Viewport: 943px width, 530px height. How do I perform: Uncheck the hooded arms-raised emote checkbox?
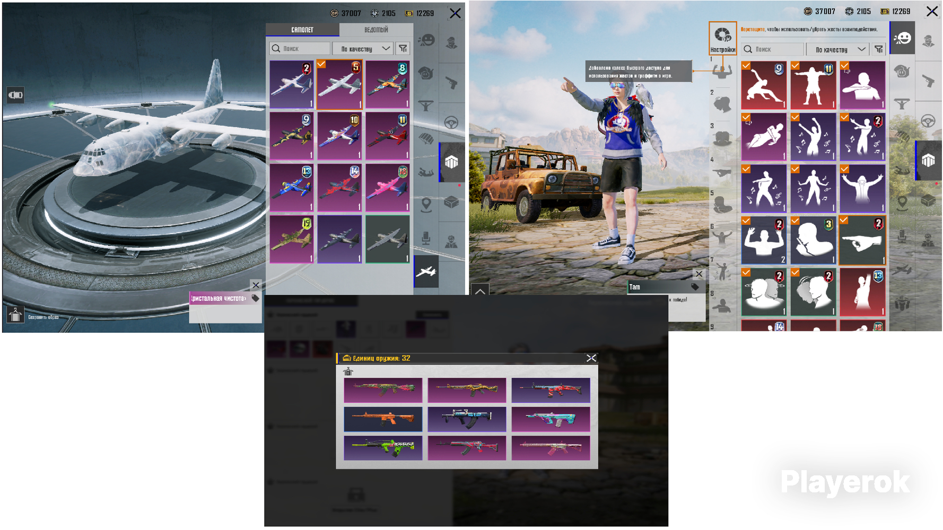(844, 169)
